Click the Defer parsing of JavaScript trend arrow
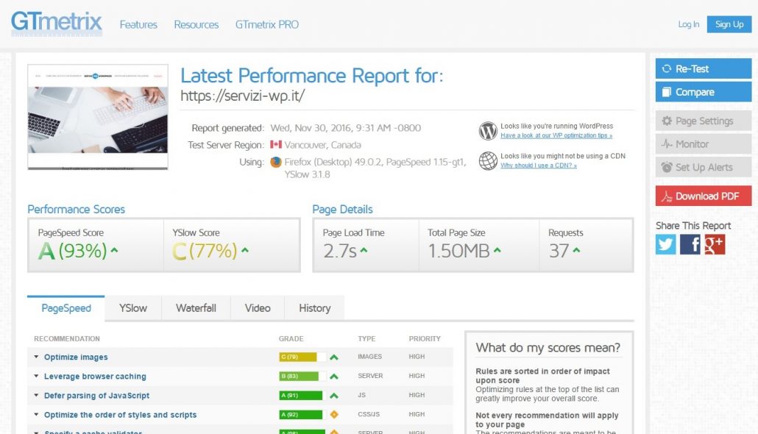 click(x=333, y=396)
